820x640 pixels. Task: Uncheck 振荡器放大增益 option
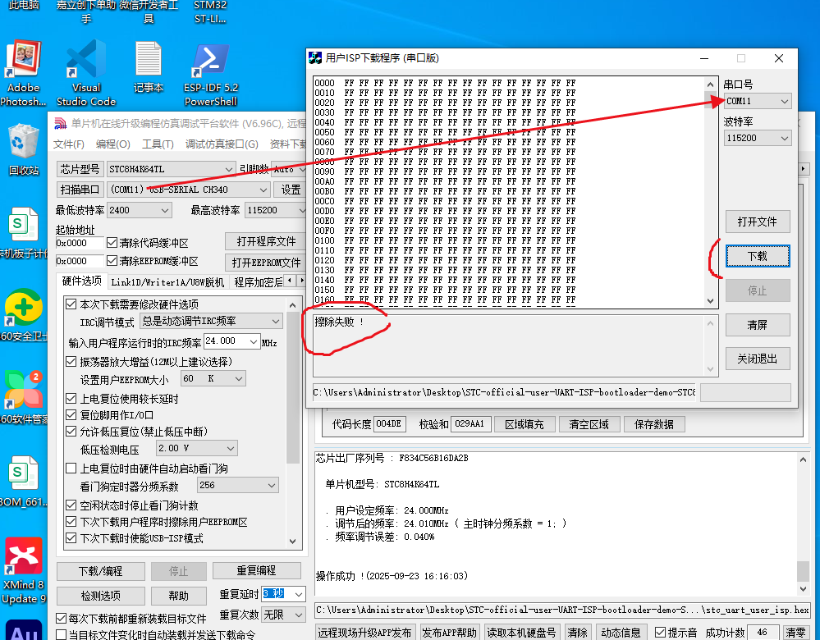(x=71, y=362)
